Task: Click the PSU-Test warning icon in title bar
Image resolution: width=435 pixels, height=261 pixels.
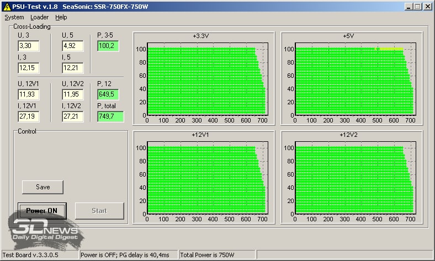Action: click(x=7, y=7)
